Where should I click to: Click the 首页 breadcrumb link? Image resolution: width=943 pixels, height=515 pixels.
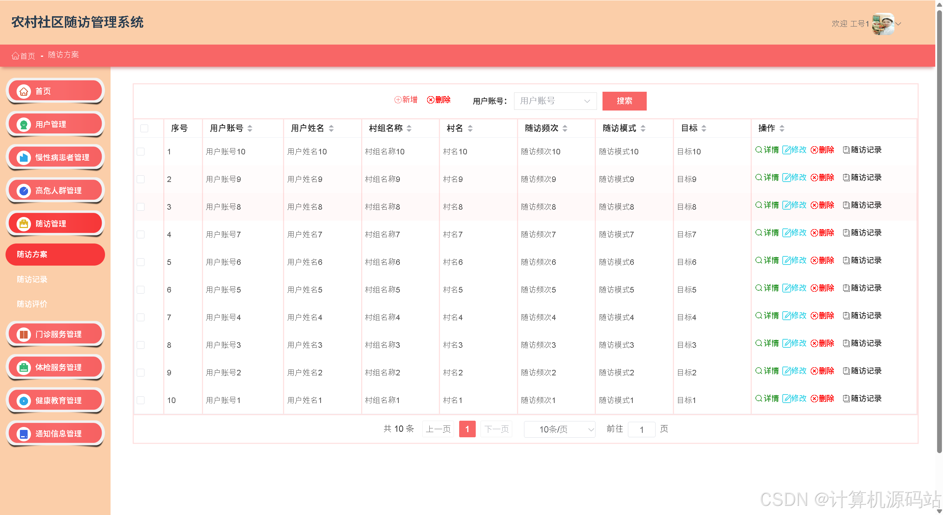point(24,56)
